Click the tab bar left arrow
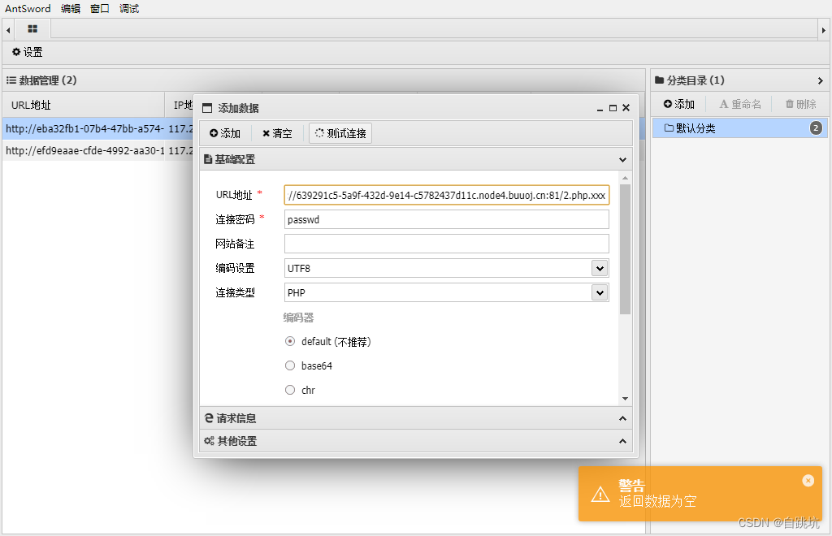Image resolution: width=832 pixels, height=536 pixels. coord(8,30)
